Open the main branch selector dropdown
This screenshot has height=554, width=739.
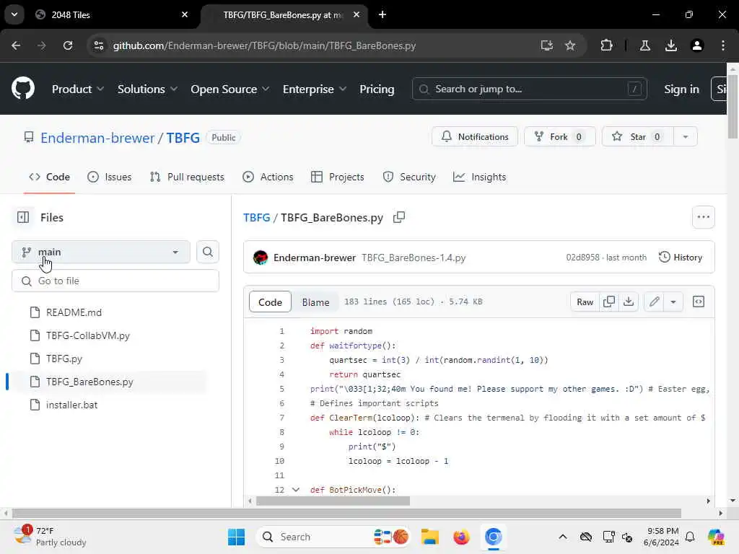click(x=101, y=252)
